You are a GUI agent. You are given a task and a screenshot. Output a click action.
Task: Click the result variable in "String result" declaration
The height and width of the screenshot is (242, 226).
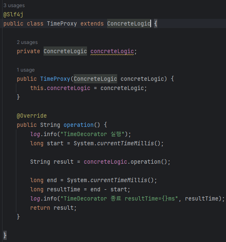(63, 162)
